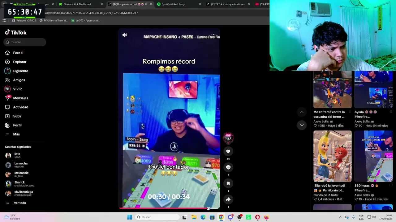The height and width of the screenshot is (222, 396).
Task: Open Me enfrenté contra la escuadra thumbnail
Action: pos(333,89)
